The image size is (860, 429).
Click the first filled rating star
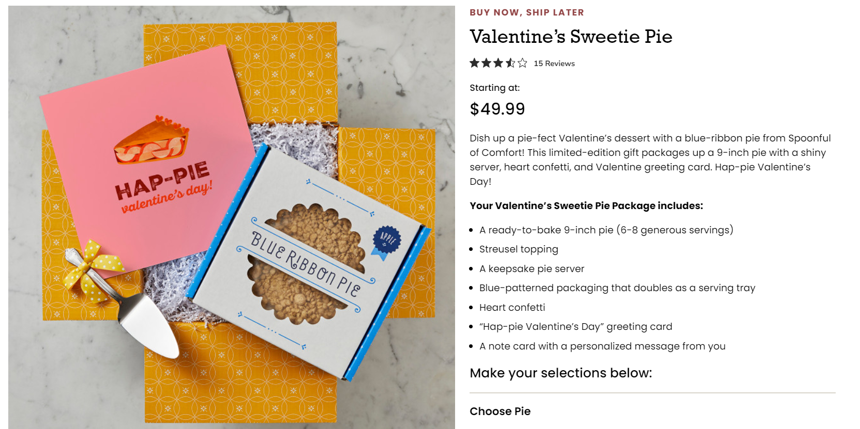point(474,63)
